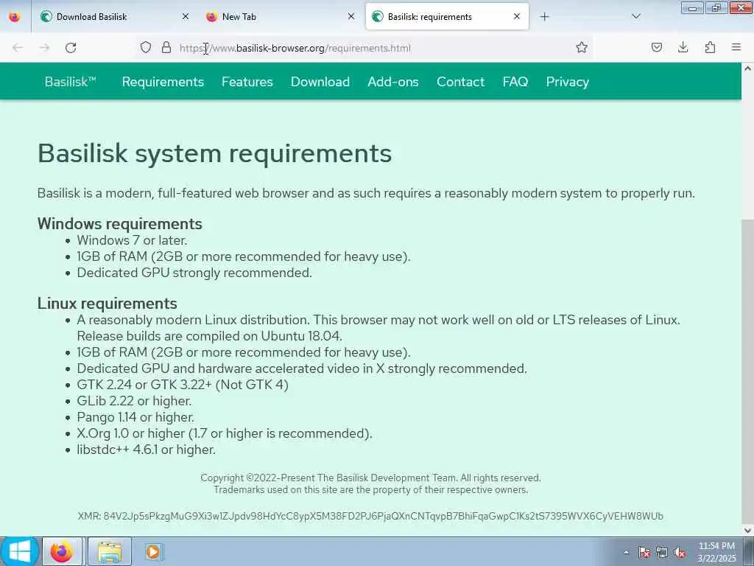
Task: Click the forward navigation arrow
Action: (x=44, y=48)
